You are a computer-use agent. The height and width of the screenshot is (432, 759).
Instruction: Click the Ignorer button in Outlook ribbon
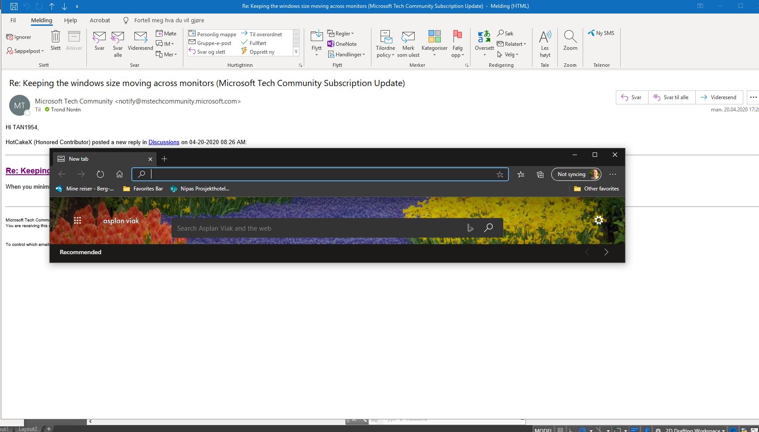(x=19, y=37)
